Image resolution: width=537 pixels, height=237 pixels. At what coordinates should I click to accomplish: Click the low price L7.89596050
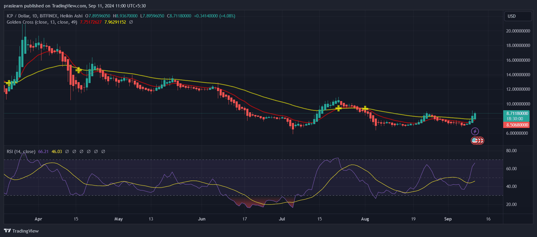tap(152, 16)
